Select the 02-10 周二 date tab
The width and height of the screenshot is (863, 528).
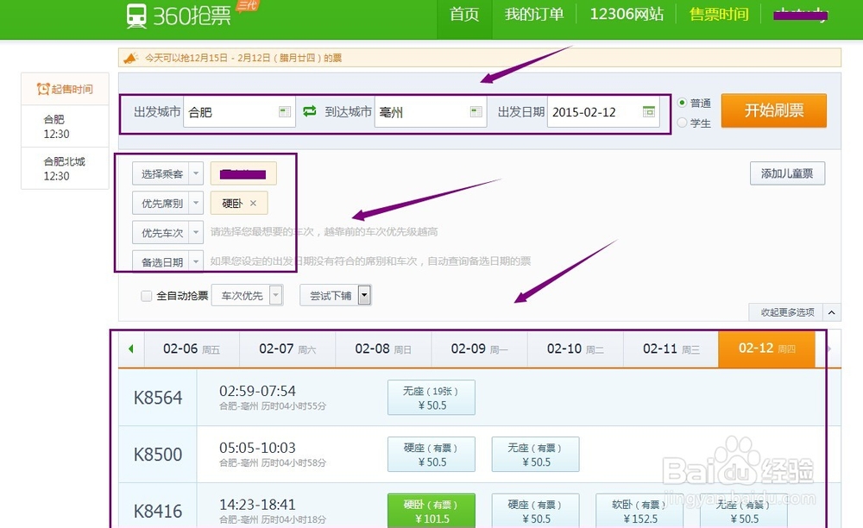(x=574, y=349)
